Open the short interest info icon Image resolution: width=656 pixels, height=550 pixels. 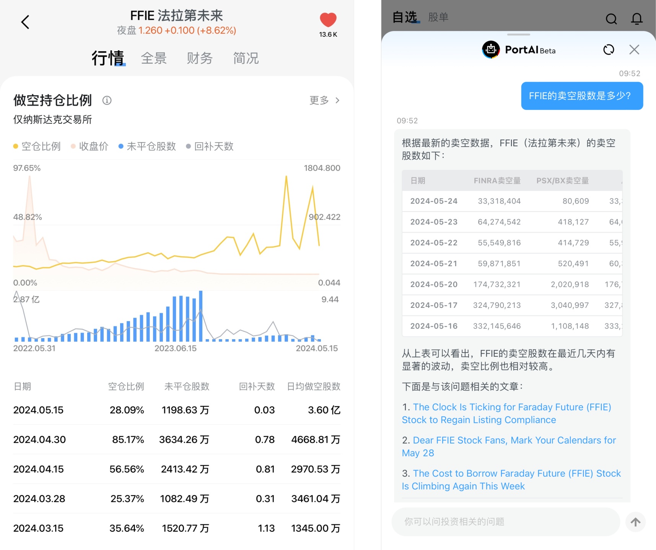click(107, 100)
